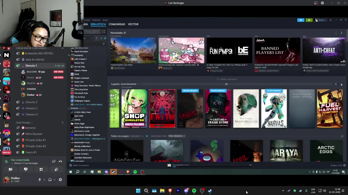Select Wallpaper Engine in library list

(x=82, y=101)
